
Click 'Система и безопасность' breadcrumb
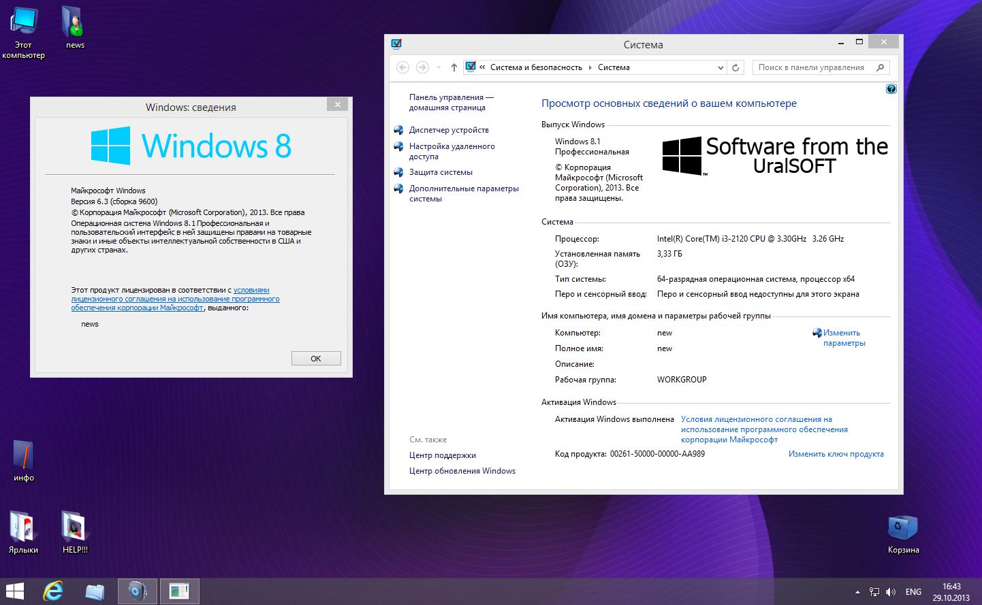pos(536,67)
